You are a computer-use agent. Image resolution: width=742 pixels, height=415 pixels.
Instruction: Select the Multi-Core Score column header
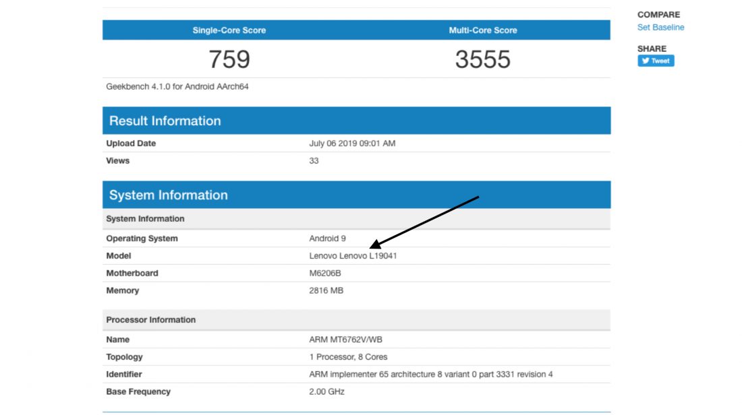(483, 30)
